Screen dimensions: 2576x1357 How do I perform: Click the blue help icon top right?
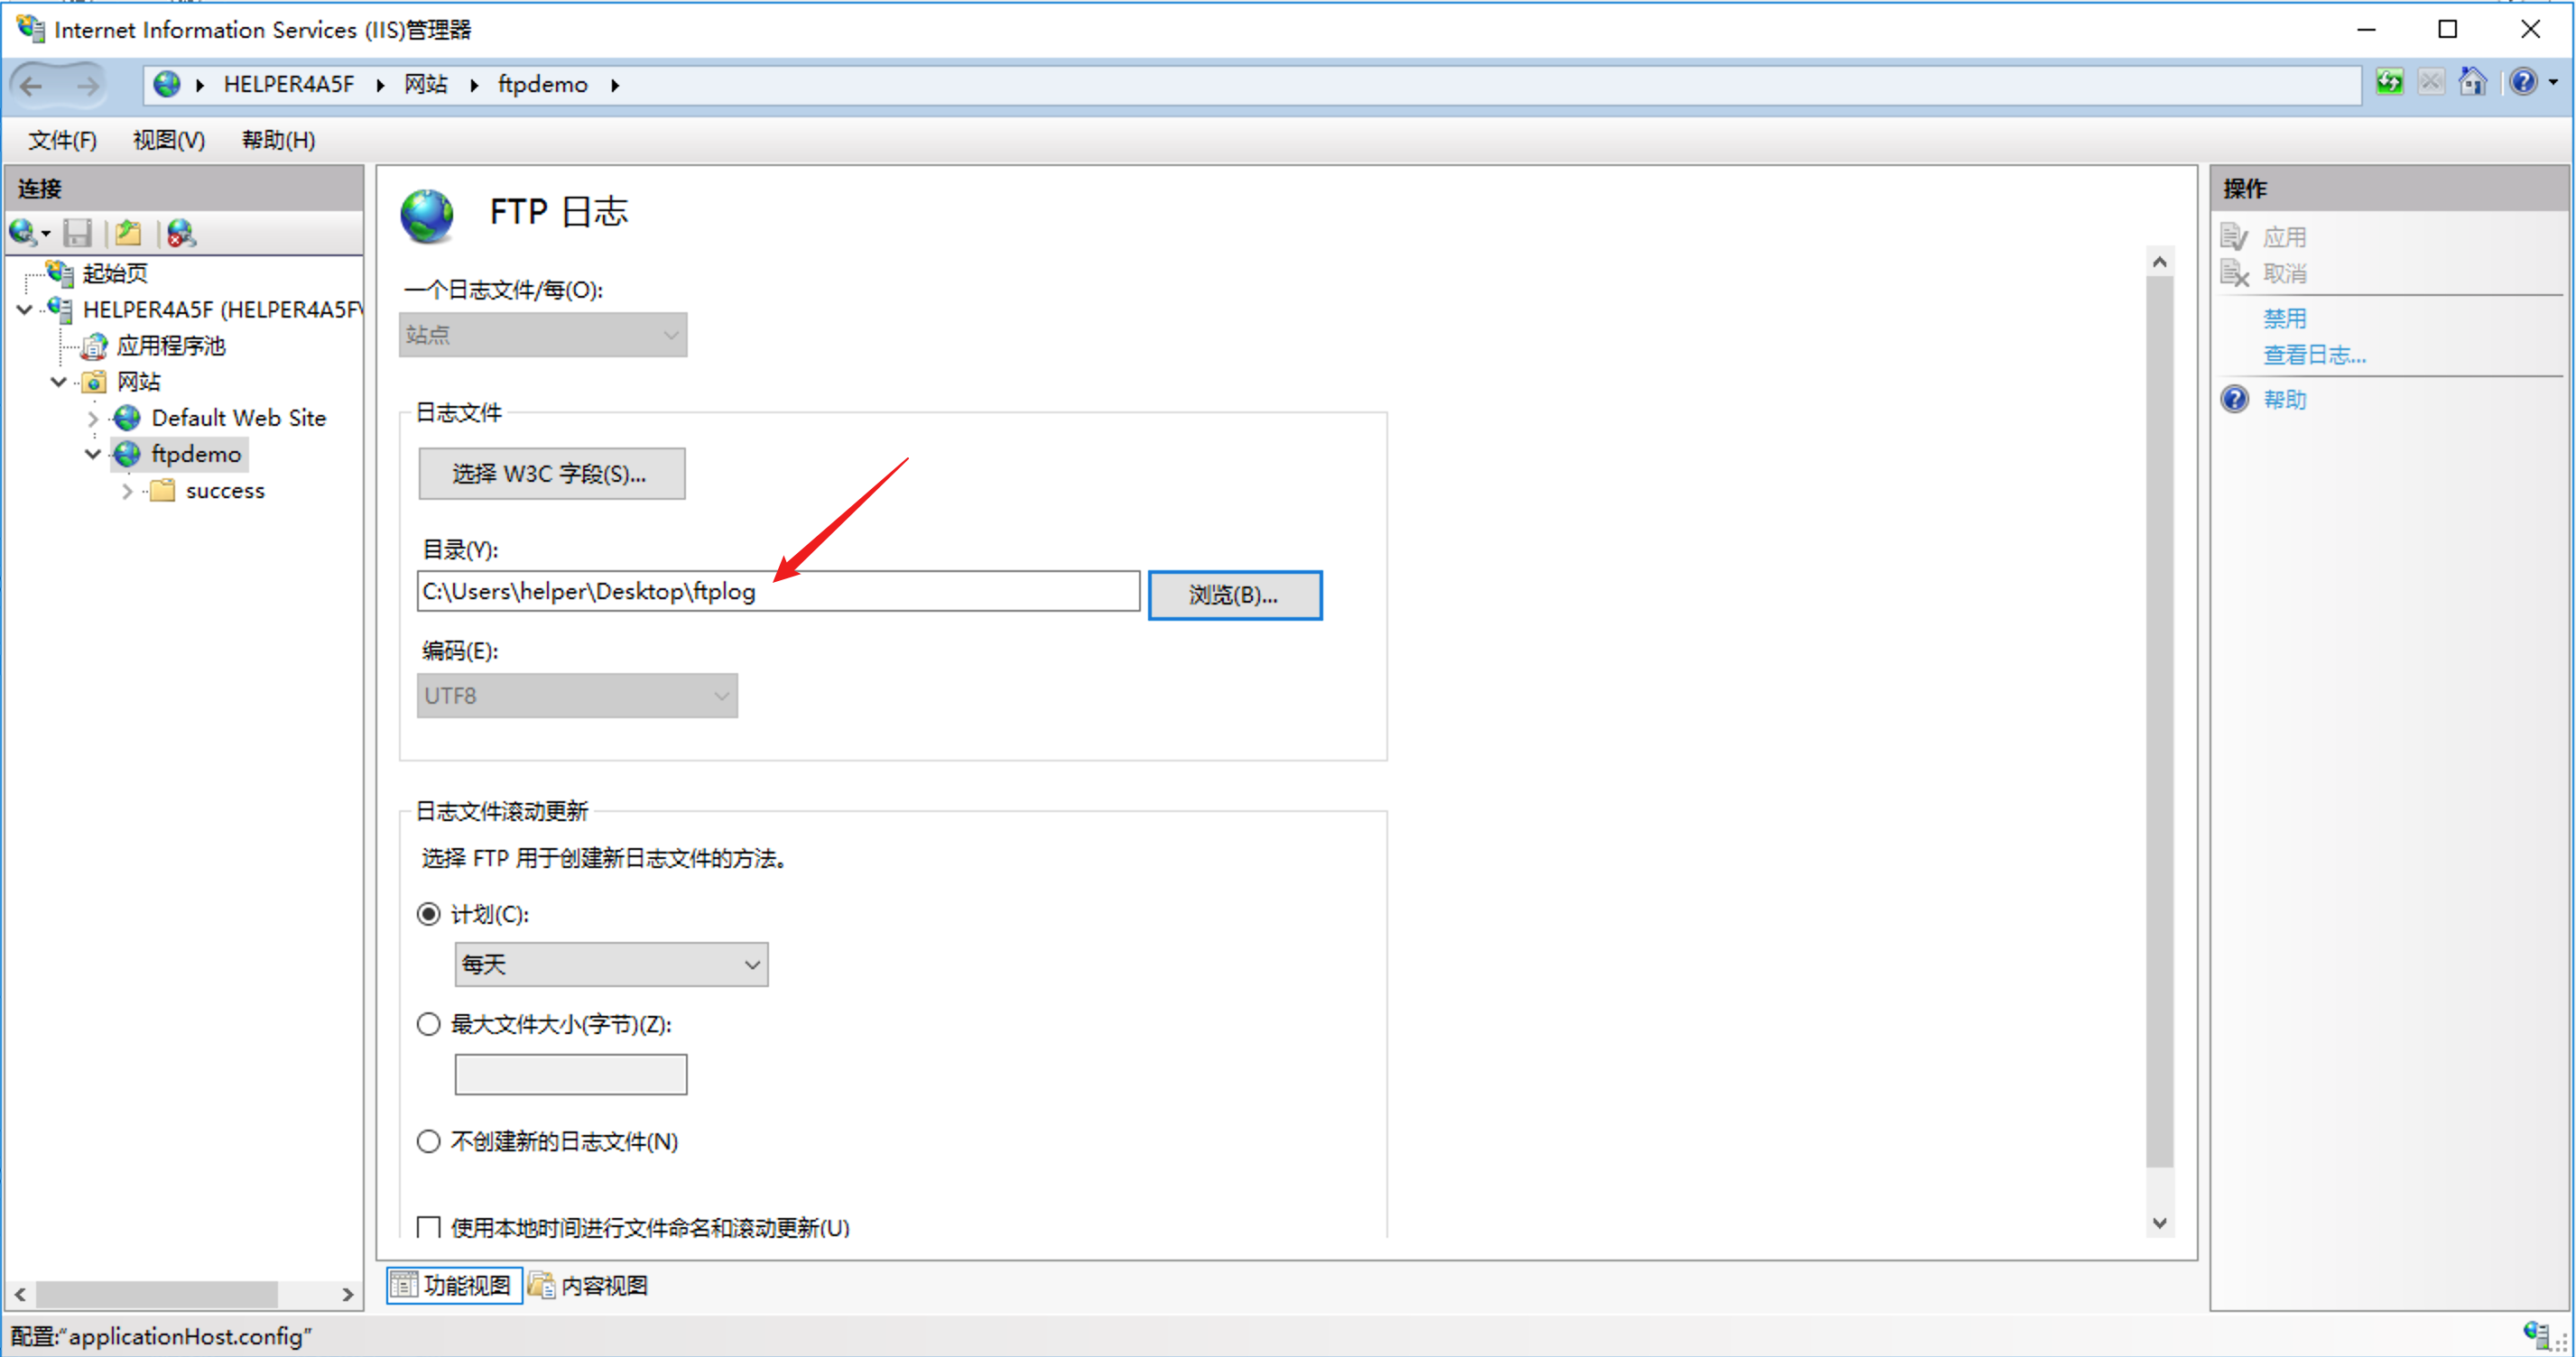[x=2523, y=83]
